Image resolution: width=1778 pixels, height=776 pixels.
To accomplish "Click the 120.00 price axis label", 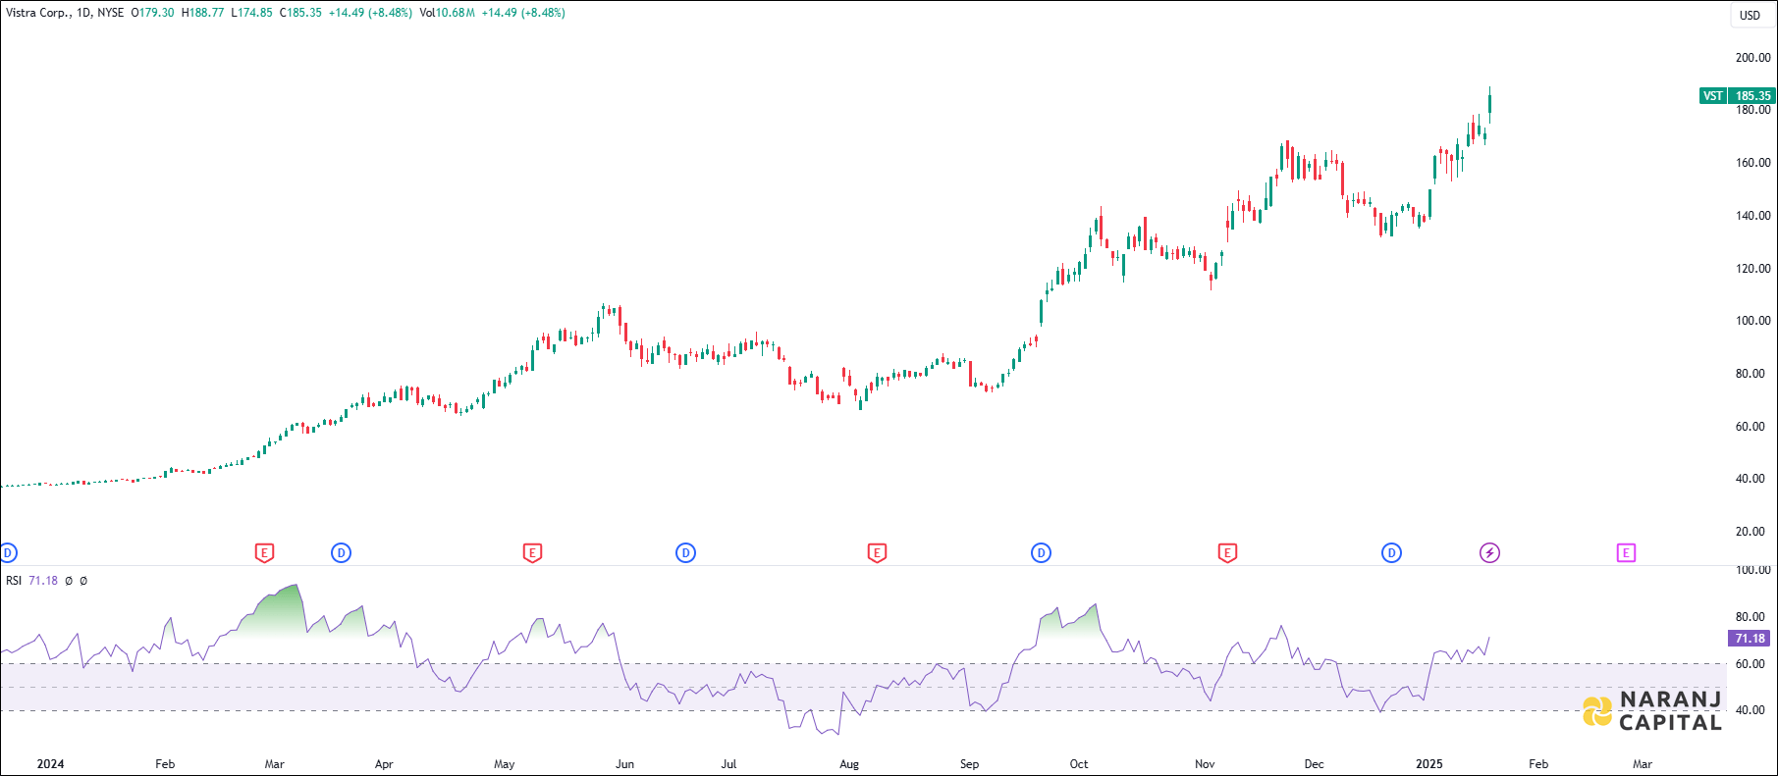I will (x=1752, y=269).
